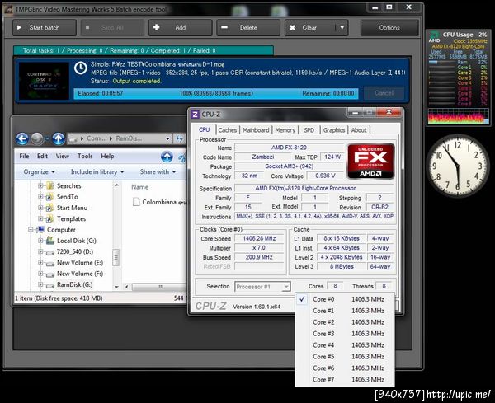Click the Explorer refresh icon
The image size is (495, 403).
pos(180,138)
